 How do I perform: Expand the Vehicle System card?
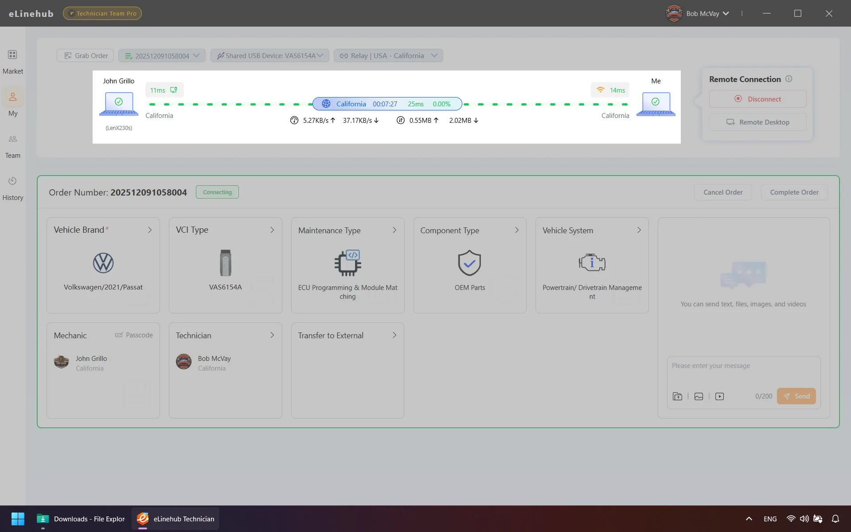tap(639, 230)
